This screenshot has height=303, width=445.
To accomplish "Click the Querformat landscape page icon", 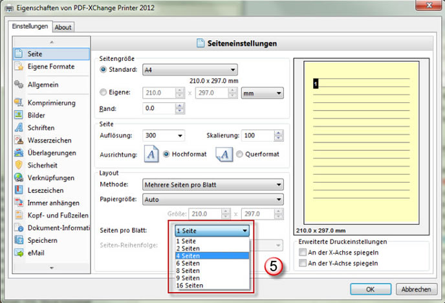I will tap(224, 154).
